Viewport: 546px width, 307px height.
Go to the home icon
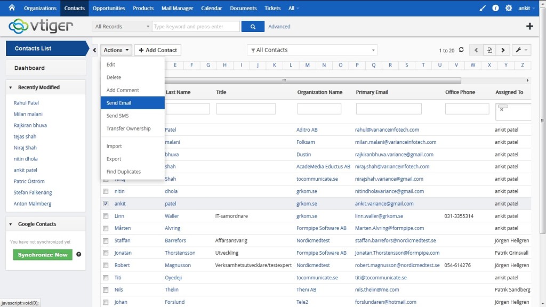click(12, 7)
